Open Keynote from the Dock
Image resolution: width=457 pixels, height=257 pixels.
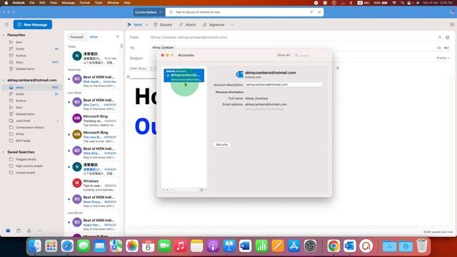point(229,246)
